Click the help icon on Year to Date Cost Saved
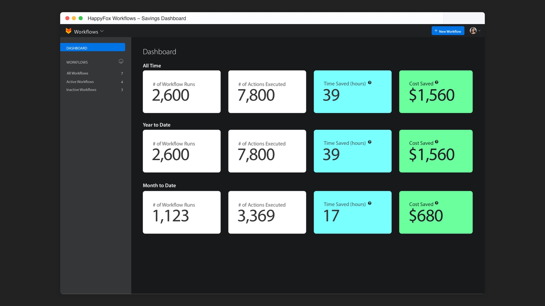Screen dimensions: 545x306 437,142
